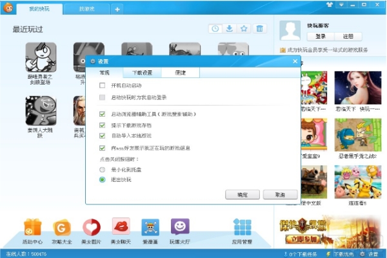This screenshot has width=387, height=258.
Task: Switch to the 找游戏 tab
Action: (x=87, y=9)
